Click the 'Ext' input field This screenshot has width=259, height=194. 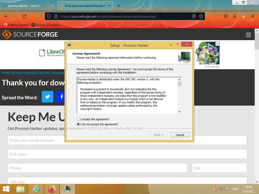(x=219, y=168)
